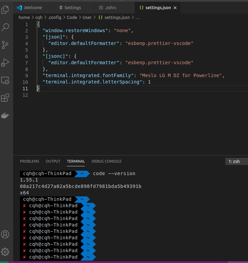Click "esbenp.prettier-vscode" value on line 7

(x=159, y=63)
